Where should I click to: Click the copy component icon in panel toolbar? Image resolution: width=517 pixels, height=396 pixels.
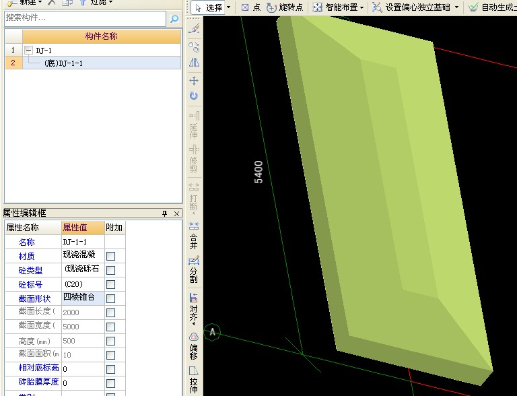pos(67,2)
